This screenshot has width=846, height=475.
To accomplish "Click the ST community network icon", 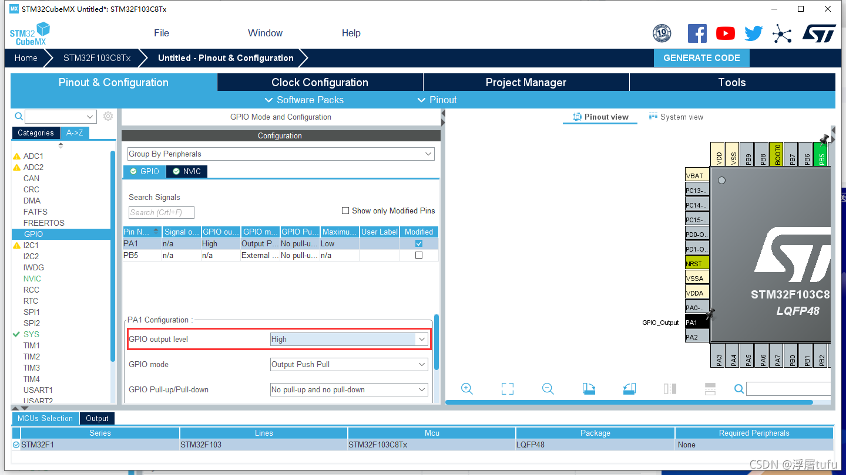I will 782,33.
